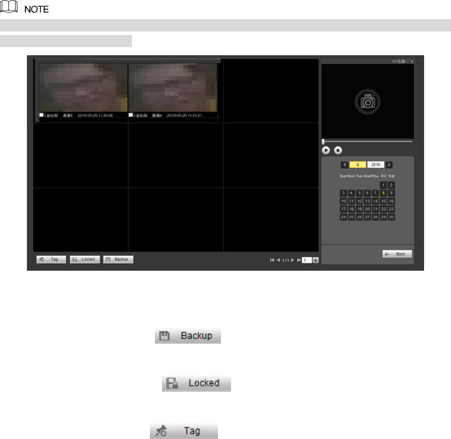Click the Backup button in the bottom toolbar
Screen dimensions: 451x439
pos(118,259)
